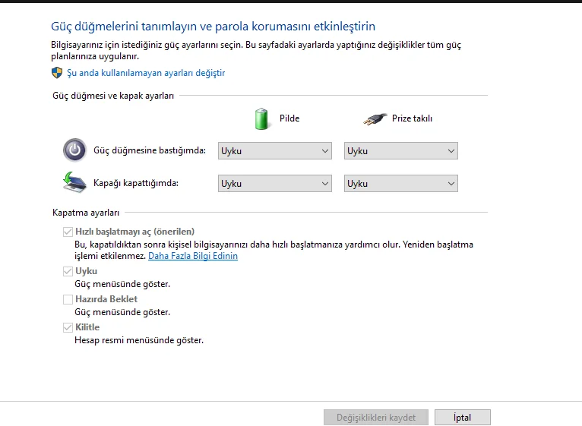
Task: Click the laptop lid closing icon
Action: (x=74, y=182)
